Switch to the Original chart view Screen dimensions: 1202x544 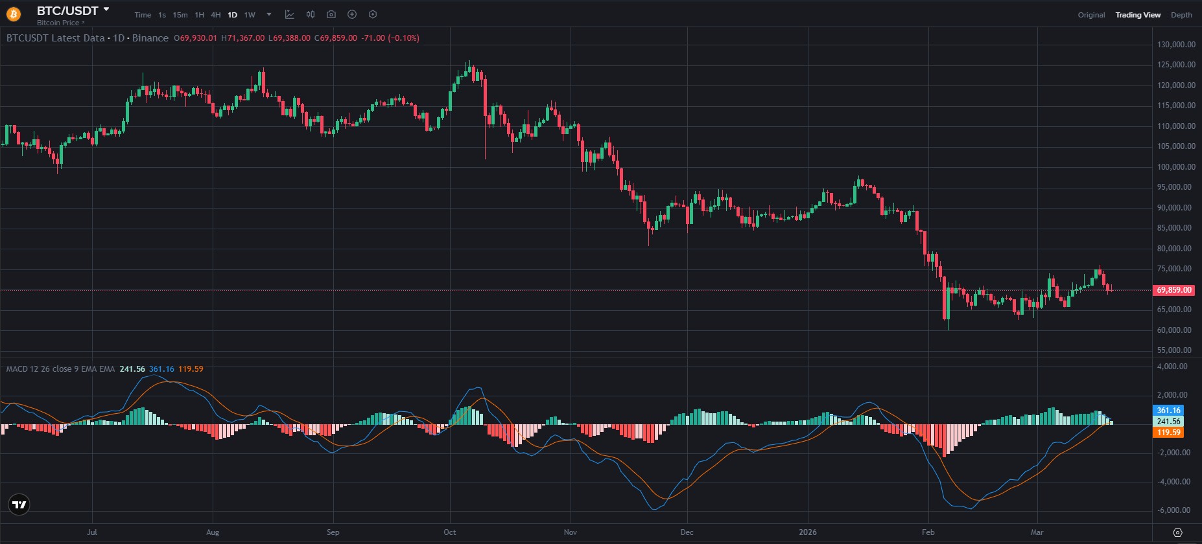(x=1092, y=15)
